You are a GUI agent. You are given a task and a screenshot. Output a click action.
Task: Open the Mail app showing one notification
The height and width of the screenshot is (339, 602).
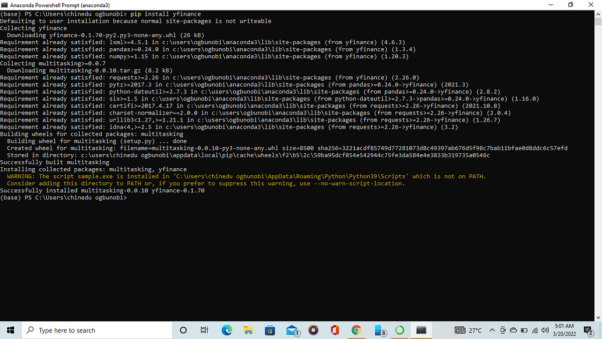(x=291, y=330)
